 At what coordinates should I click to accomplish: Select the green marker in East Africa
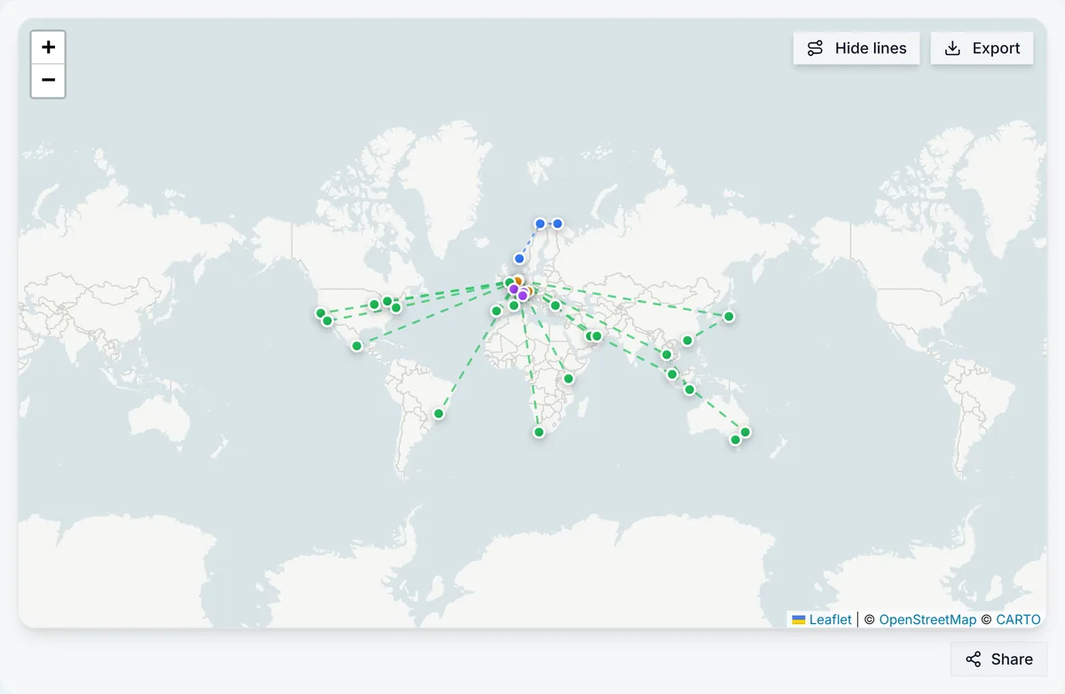coord(569,379)
